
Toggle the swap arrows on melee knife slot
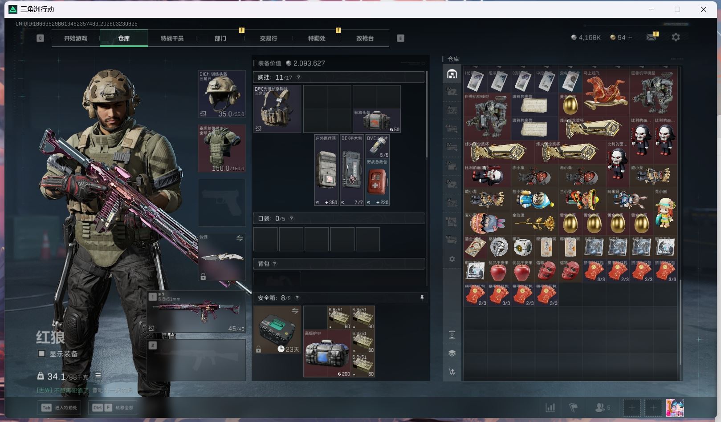coord(240,238)
